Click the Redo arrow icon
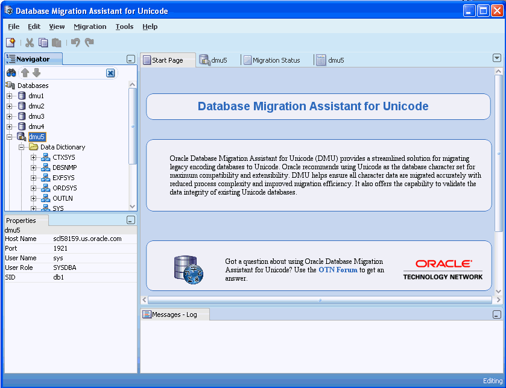The image size is (506, 388). [89, 43]
